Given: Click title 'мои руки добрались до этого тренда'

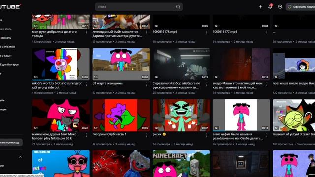Looking at the screenshot, I should pyautogui.click(x=55, y=34).
